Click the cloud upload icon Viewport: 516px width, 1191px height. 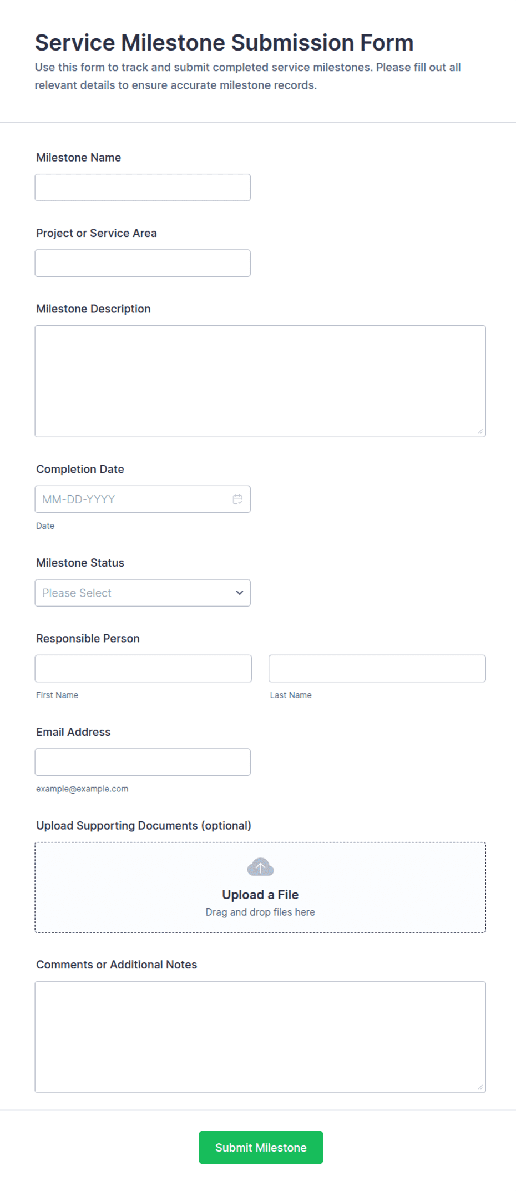[260, 867]
